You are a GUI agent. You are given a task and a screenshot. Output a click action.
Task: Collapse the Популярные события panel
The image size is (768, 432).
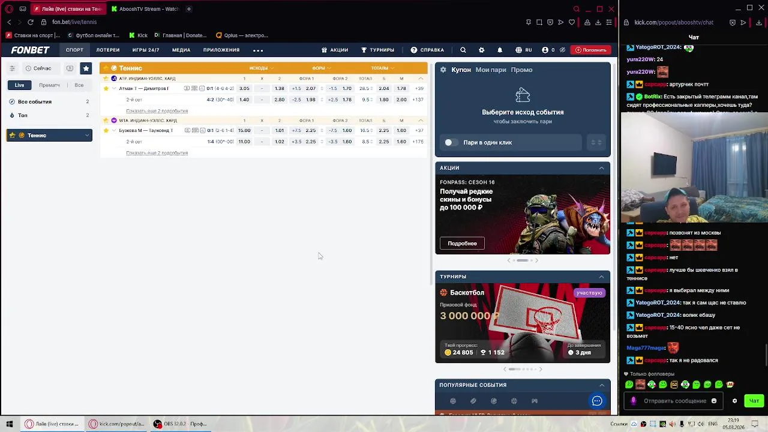[601, 385]
